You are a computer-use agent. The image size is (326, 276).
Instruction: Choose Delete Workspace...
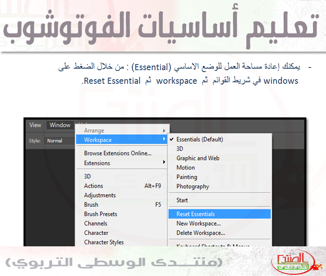[x=219, y=233]
